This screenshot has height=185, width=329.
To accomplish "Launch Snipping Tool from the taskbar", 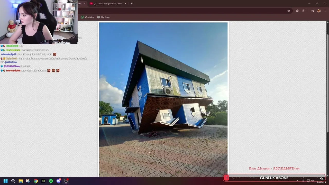I will [28, 181].
